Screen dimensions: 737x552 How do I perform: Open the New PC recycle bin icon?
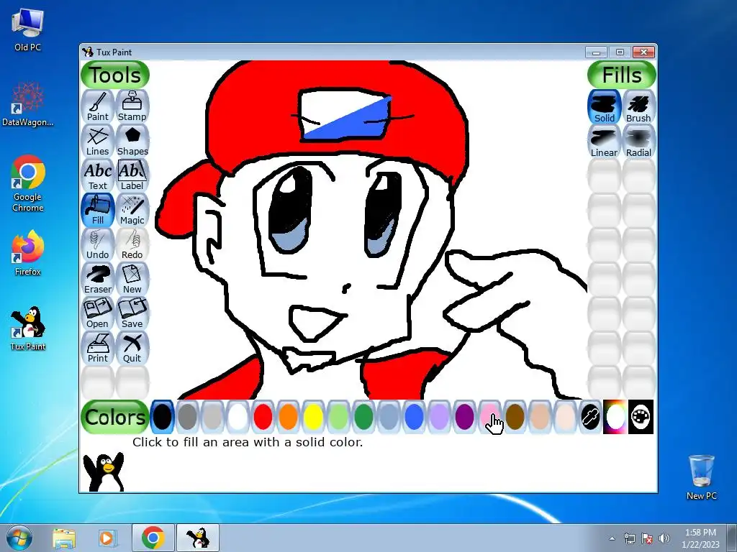point(701,477)
